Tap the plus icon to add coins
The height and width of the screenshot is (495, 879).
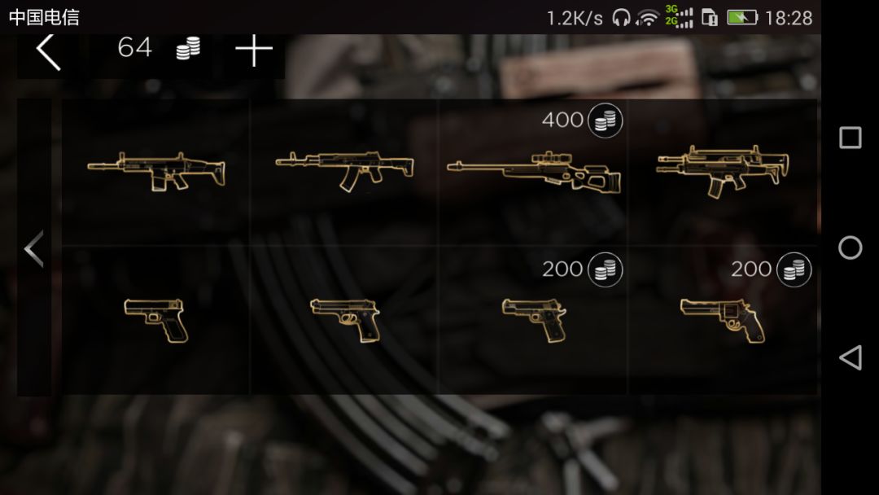(x=254, y=50)
